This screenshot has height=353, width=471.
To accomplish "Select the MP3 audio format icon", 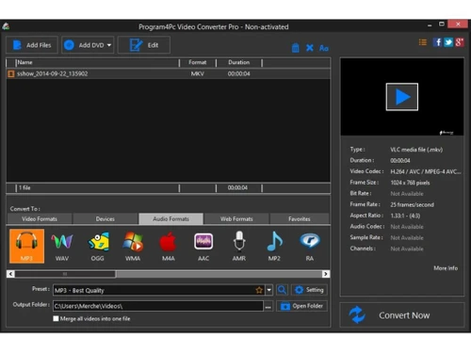I will pos(26,246).
